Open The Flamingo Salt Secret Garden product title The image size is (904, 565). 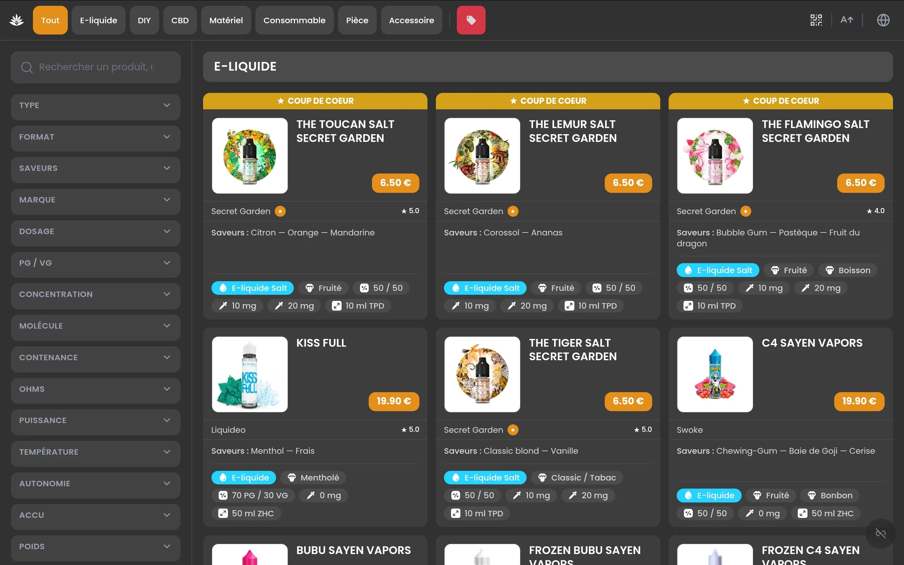815,131
